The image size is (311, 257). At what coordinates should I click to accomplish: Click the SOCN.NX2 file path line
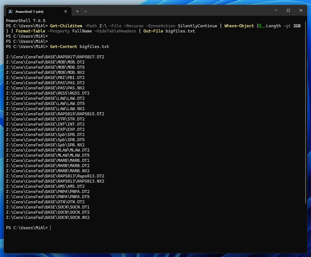pos(48,217)
